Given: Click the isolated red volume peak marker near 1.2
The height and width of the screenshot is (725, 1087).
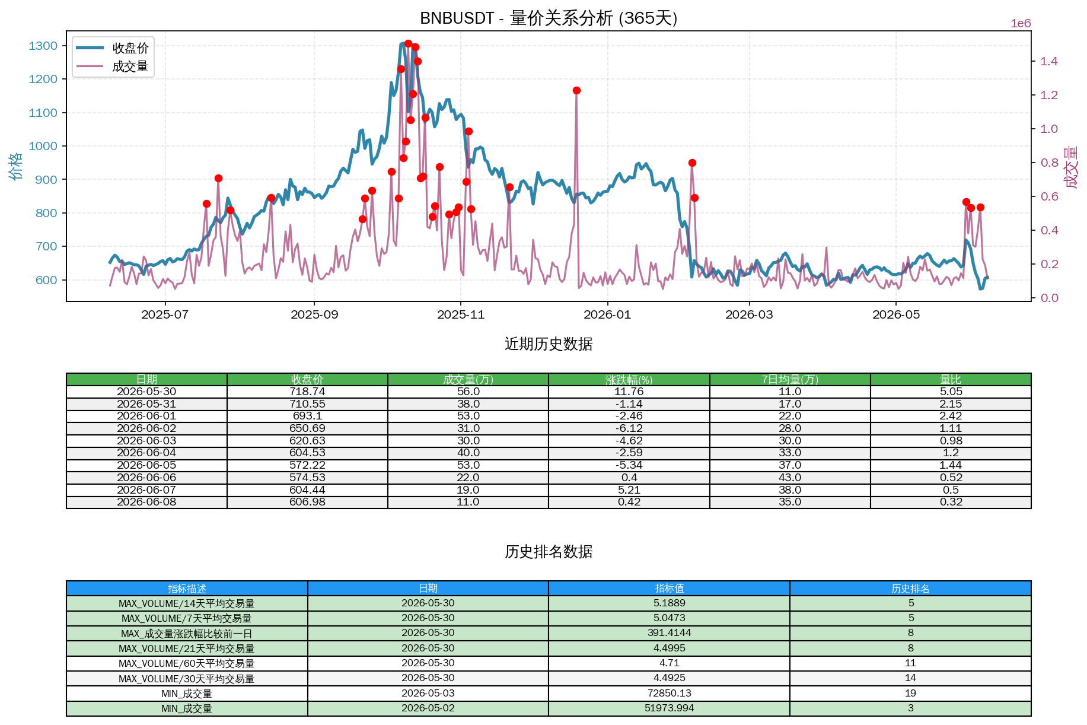Looking at the screenshot, I should pyautogui.click(x=576, y=91).
